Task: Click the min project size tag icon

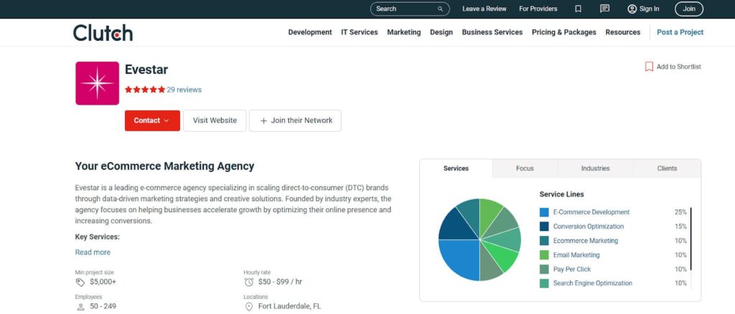Action: 80,282
